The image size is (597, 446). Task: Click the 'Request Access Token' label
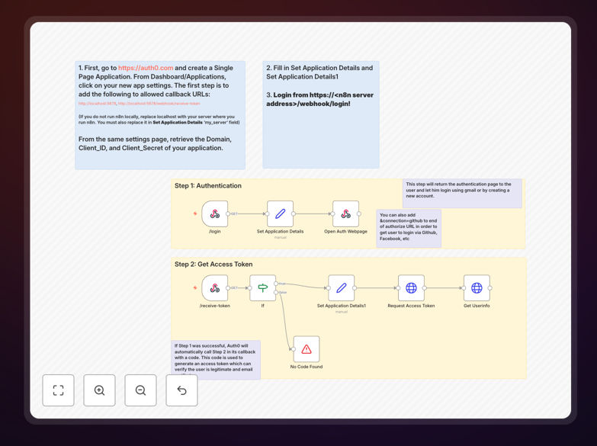pos(411,306)
